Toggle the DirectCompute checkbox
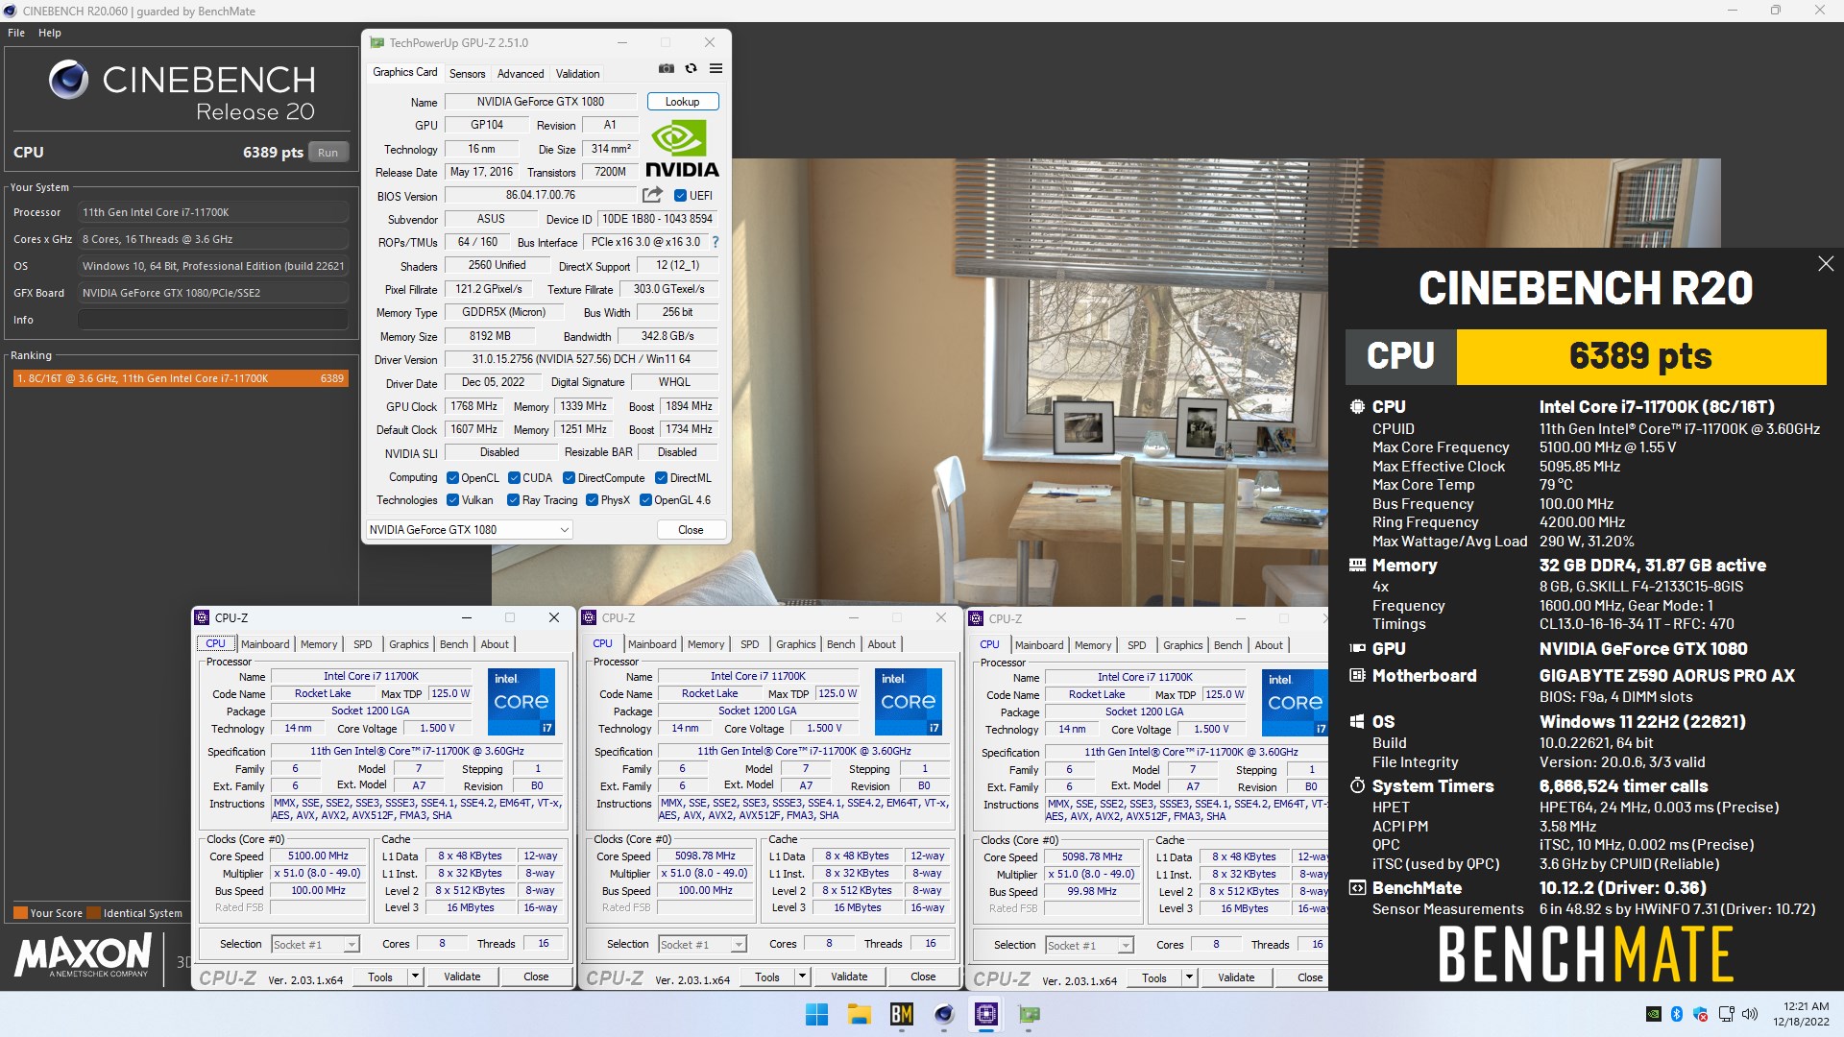 [569, 478]
